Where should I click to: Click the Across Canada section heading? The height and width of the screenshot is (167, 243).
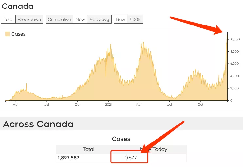(x=38, y=124)
